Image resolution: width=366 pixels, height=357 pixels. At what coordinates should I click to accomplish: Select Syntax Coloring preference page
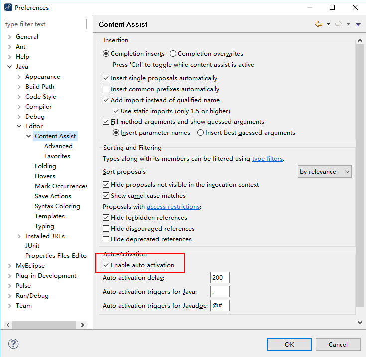point(57,206)
